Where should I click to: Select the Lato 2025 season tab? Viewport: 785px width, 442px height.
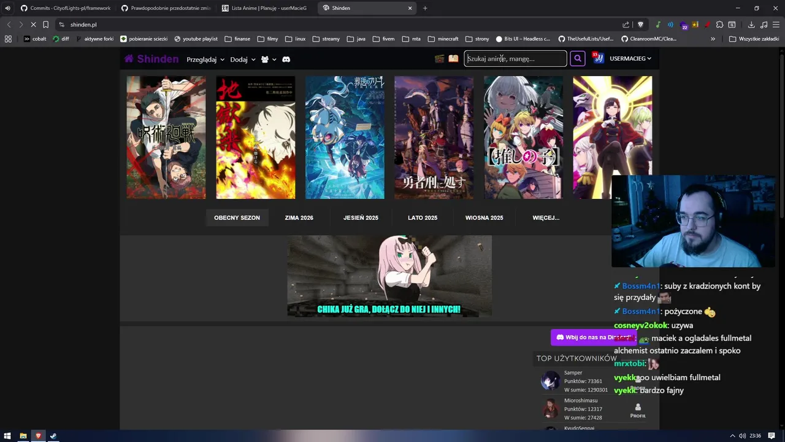tap(423, 218)
